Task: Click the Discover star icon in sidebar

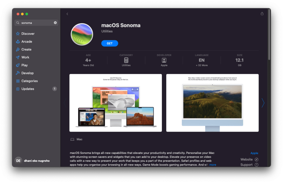Action: 18,34
